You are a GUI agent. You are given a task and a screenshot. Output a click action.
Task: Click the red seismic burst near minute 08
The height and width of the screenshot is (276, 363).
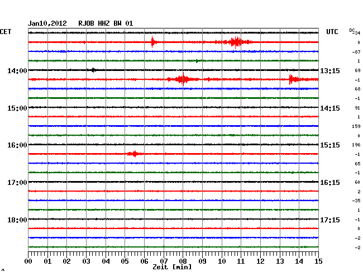(x=183, y=79)
